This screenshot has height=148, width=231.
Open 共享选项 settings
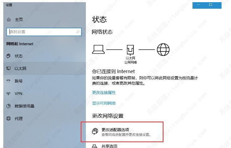pos(109,146)
